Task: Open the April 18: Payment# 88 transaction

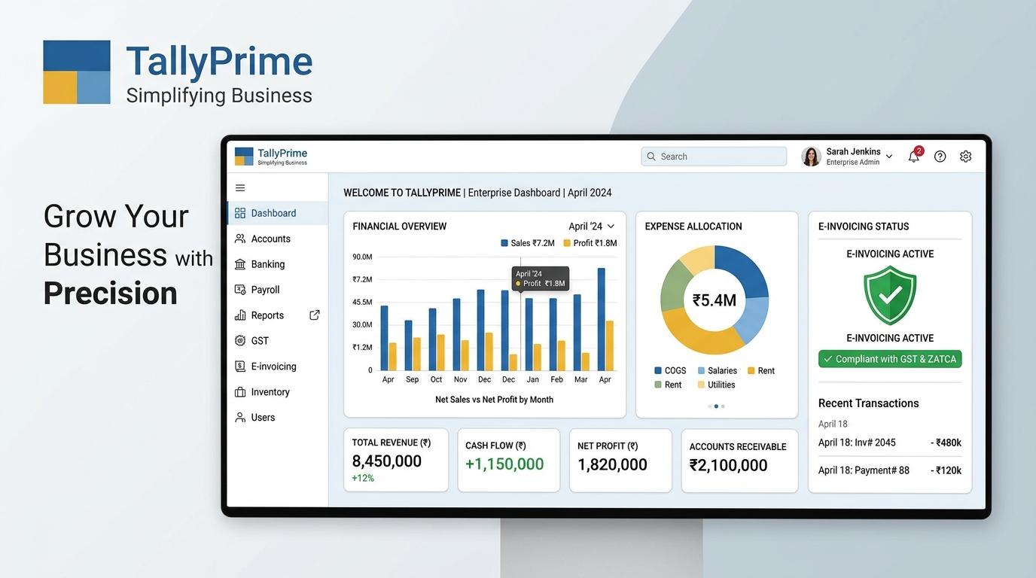Action: [890, 470]
